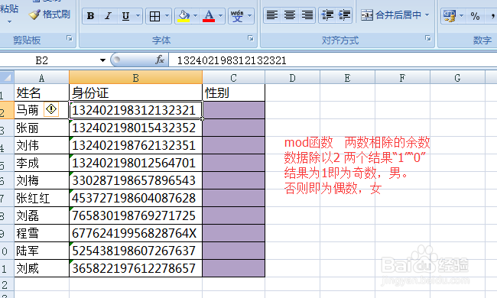The width and height of the screenshot is (497, 298).
Task: Select ID cell 453727198604087628
Action: pyautogui.click(x=135, y=198)
